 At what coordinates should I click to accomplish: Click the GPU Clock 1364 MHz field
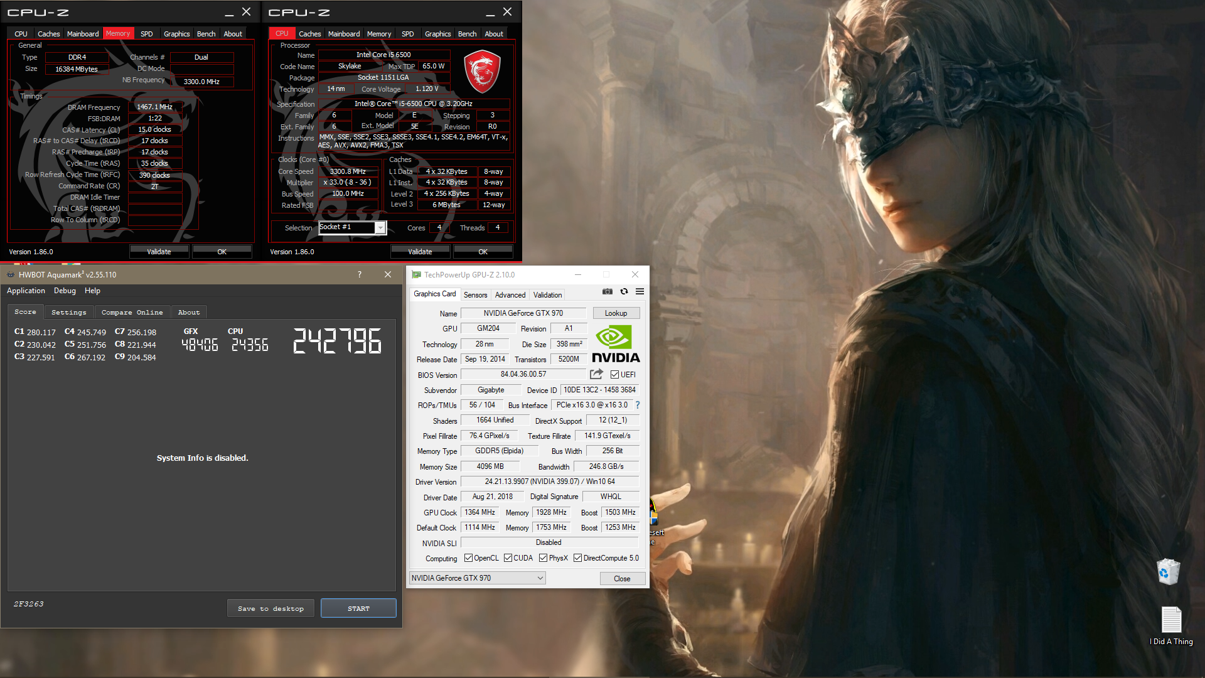[479, 512]
